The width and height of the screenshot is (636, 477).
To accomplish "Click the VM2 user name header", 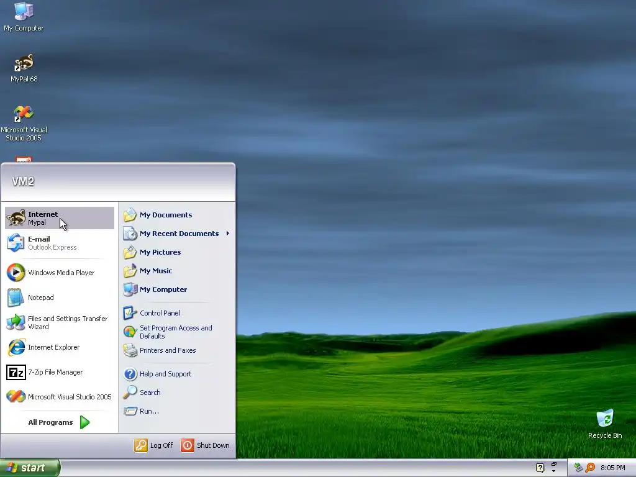I will pyautogui.click(x=23, y=181).
